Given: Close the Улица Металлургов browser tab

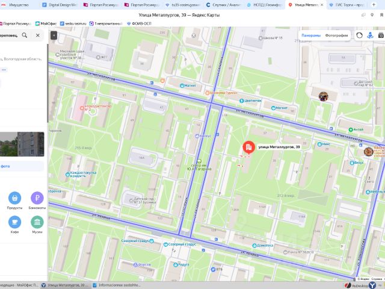Looking at the screenshot, I should click(322, 5).
